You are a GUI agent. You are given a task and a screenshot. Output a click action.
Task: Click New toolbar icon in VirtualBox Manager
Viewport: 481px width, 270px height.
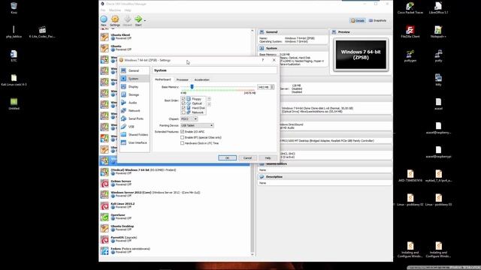click(x=104, y=21)
